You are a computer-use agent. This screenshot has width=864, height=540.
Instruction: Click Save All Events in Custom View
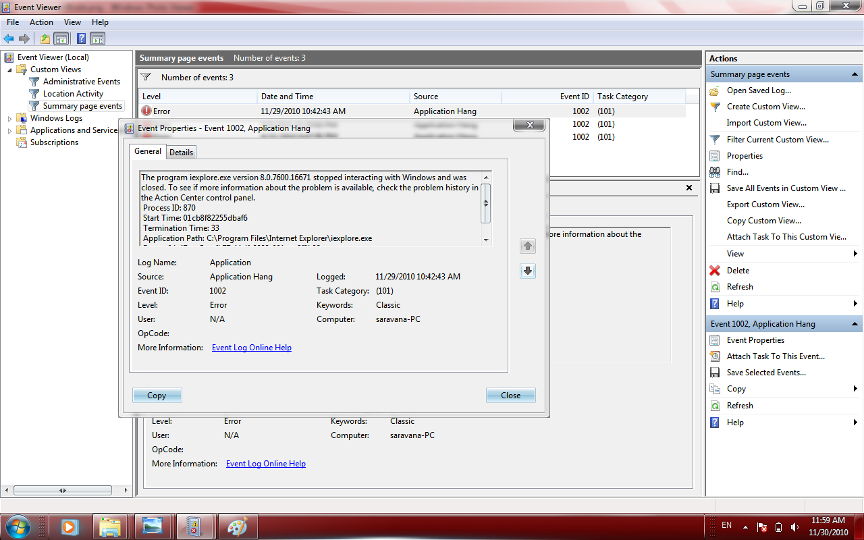pyautogui.click(x=786, y=188)
